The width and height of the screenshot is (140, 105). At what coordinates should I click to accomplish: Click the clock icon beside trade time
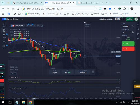point(133,26)
